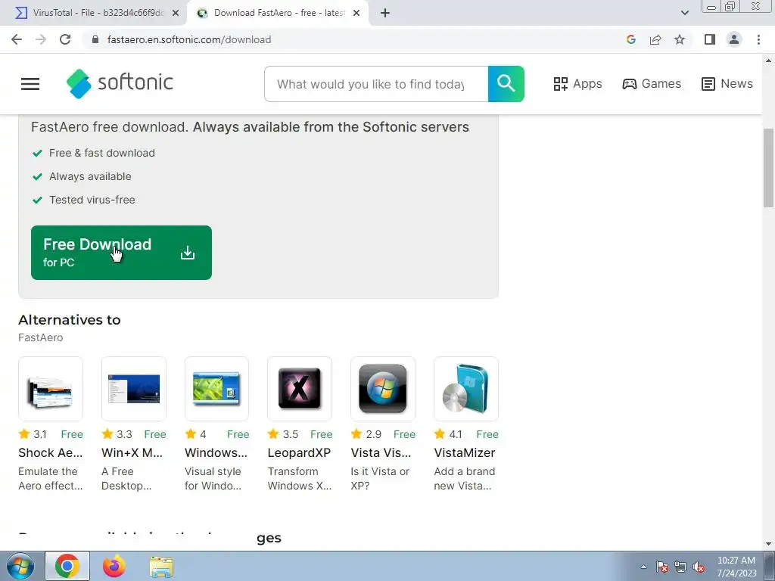
Task: Open the VistaMizer title link
Action: click(465, 452)
